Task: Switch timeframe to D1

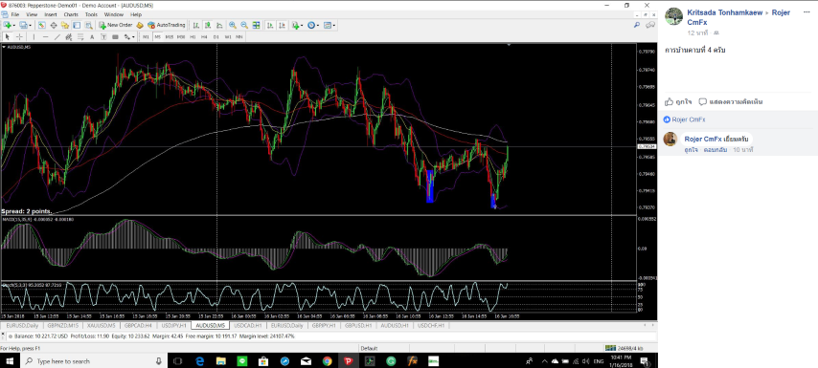Action: click(216, 37)
